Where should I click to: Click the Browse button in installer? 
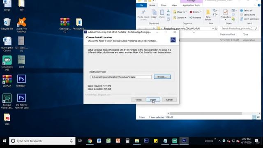pyautogui.click(x=162, y=77)
